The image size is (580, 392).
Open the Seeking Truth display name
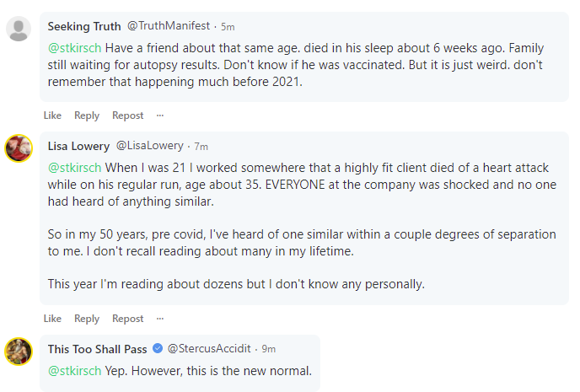pyautogui.click(x=83, y=26)
